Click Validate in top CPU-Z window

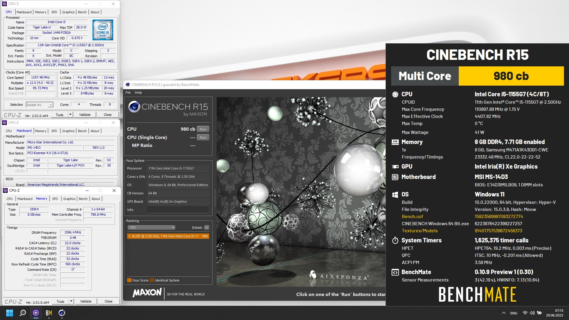85,115
